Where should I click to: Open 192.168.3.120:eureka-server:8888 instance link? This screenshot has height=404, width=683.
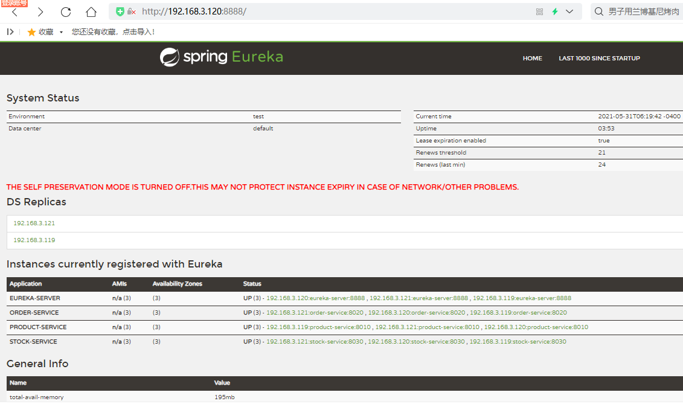pyautogui.click(x=315, y=298)
